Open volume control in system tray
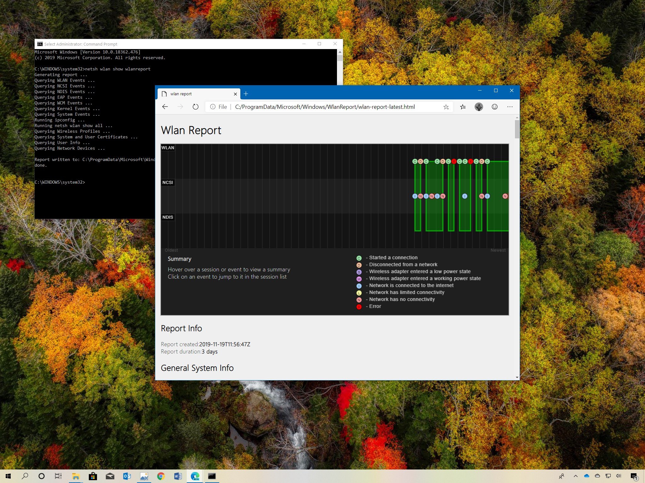Viewport: 645px width, 483px height. click(x=619, y=476)
